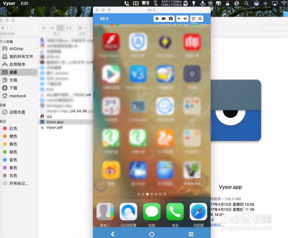Open Spotlight search in the macOS menu bar
This screenshot has width=288, height=238.
[247, 3]
